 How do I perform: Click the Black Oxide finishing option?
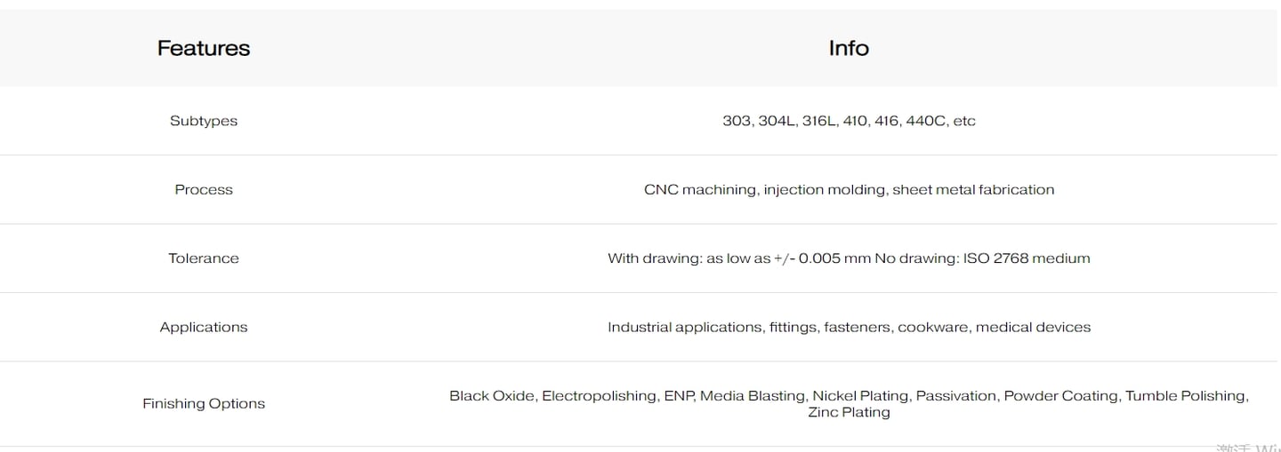(x=492, y=396)
